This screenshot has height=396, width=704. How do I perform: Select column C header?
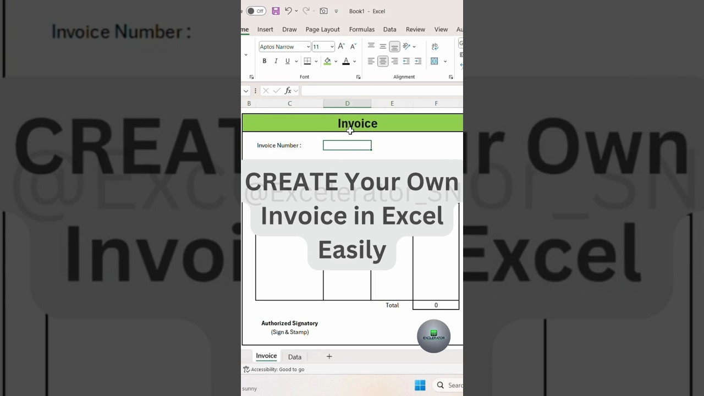click(290, 103)
